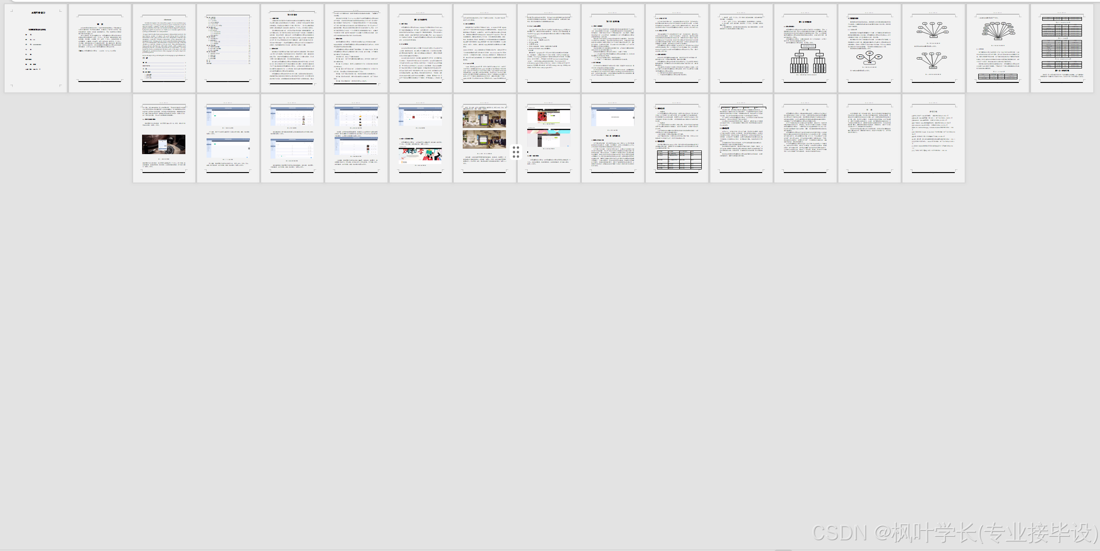The width and height of the screenshot is (1100, 551).
Task: Open the nearly empty page with few text lines
Action: 741,48
